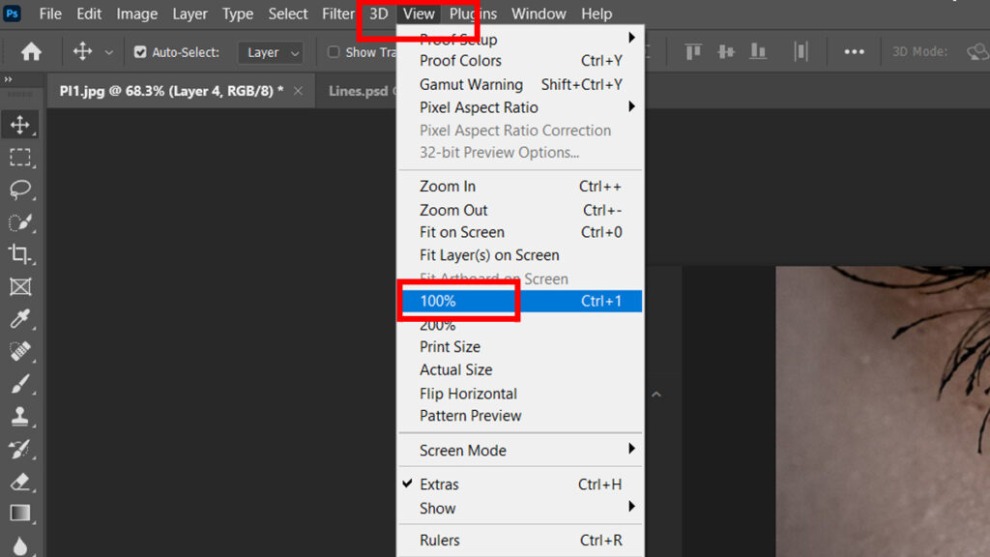
Task: Switch to the Lines.psd document tab
Action: 358,91
